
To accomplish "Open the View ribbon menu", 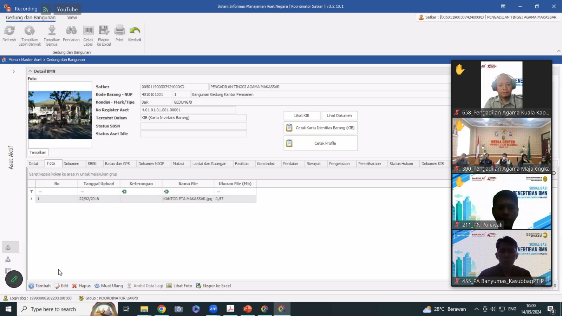I will pos(72,18).
